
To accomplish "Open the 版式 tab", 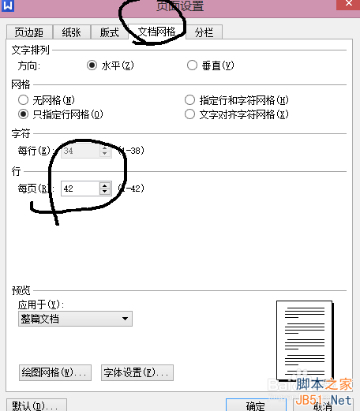I will pos(110,32).
